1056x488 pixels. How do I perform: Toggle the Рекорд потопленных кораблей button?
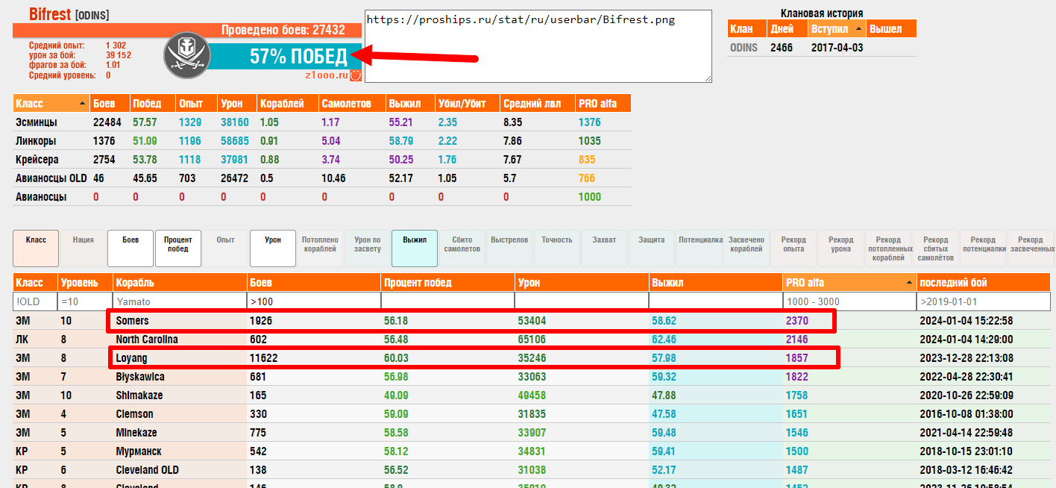click(889, 248)
